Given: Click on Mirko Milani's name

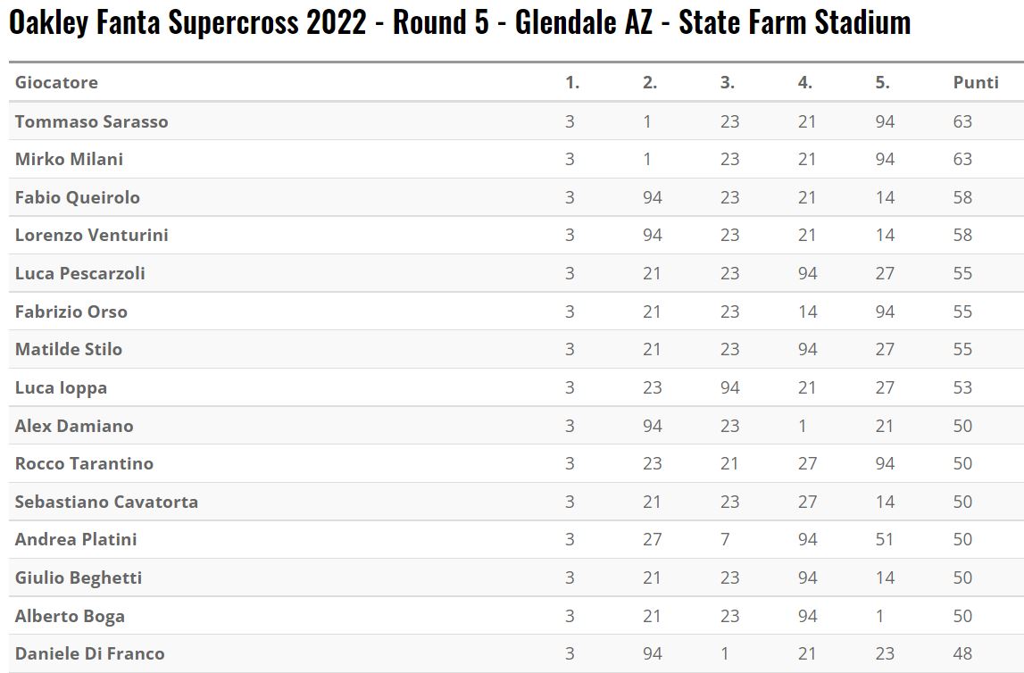Looking at the screenshot, I should point(69,159).
